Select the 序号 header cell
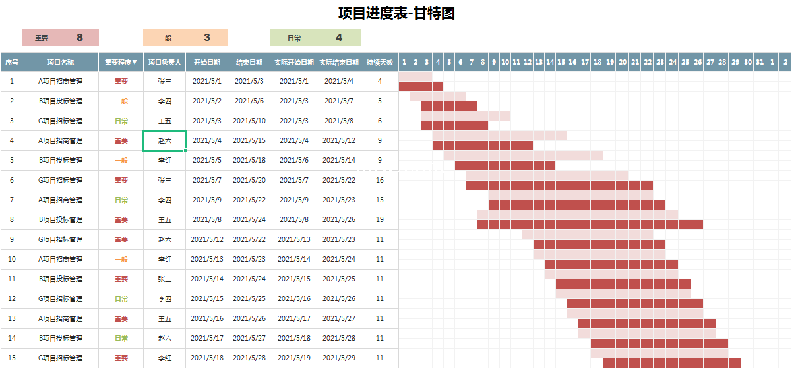The image size is (798, 369). pyautogui.click(x=11, y=63)
